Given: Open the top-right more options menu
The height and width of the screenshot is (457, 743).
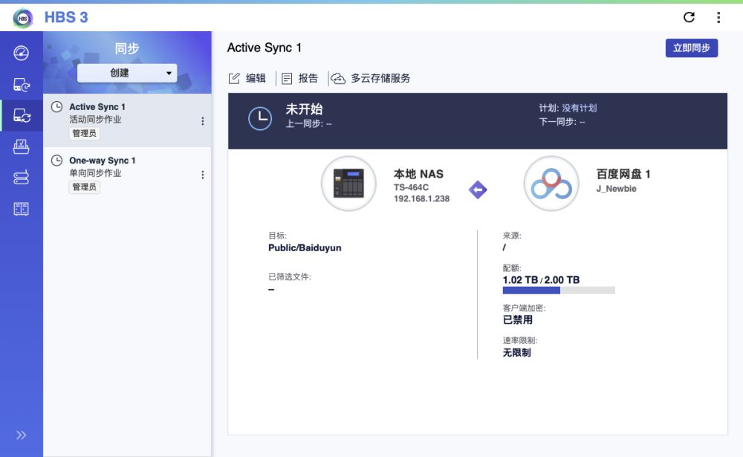Looking at the screenshot, I should pos(718,18).
